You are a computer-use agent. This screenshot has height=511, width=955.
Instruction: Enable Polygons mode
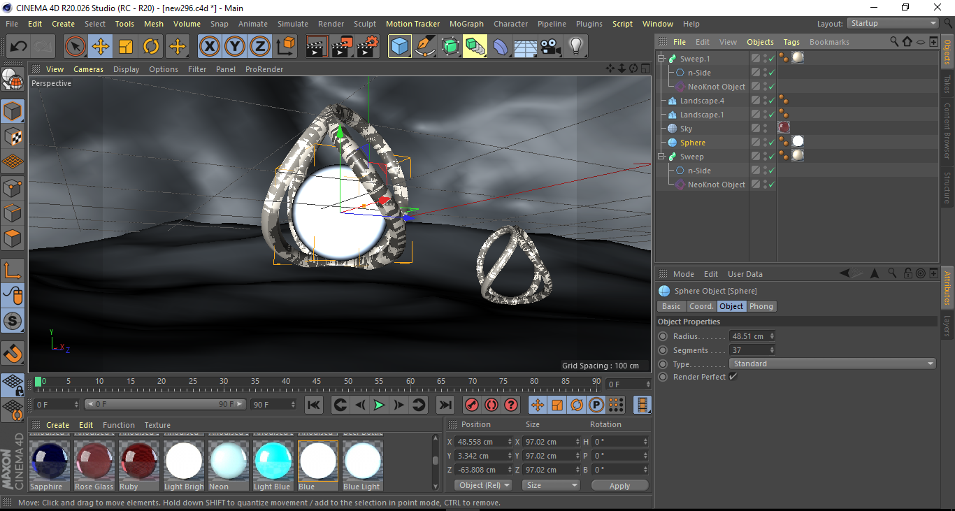(13, 238)
